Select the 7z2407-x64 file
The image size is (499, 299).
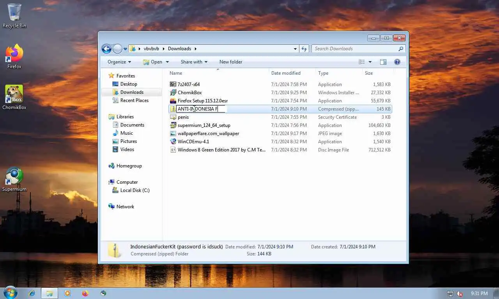tap(280, 84)
